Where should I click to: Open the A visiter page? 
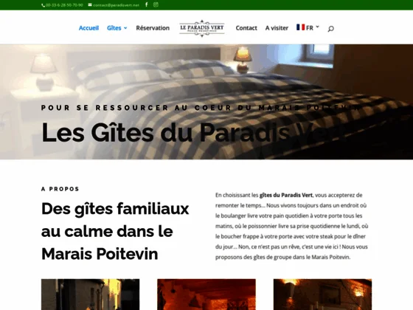(x=277, y=28)
